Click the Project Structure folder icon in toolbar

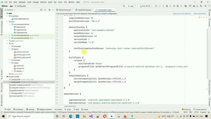pos(186,6)
